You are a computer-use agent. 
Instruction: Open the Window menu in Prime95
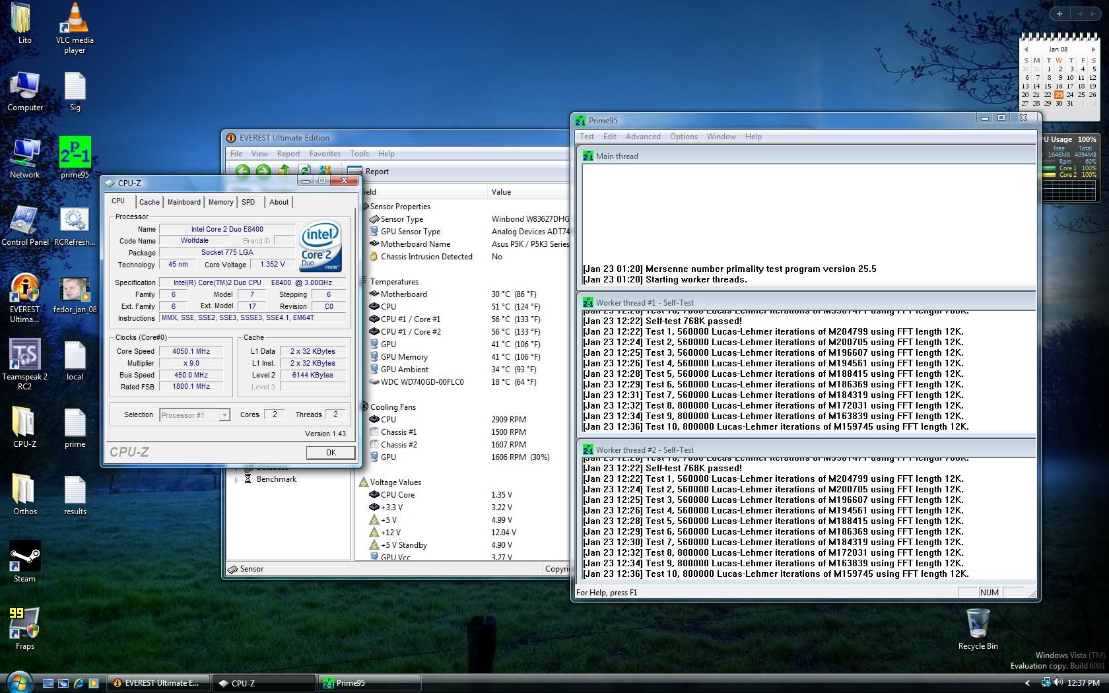point(721,137)
